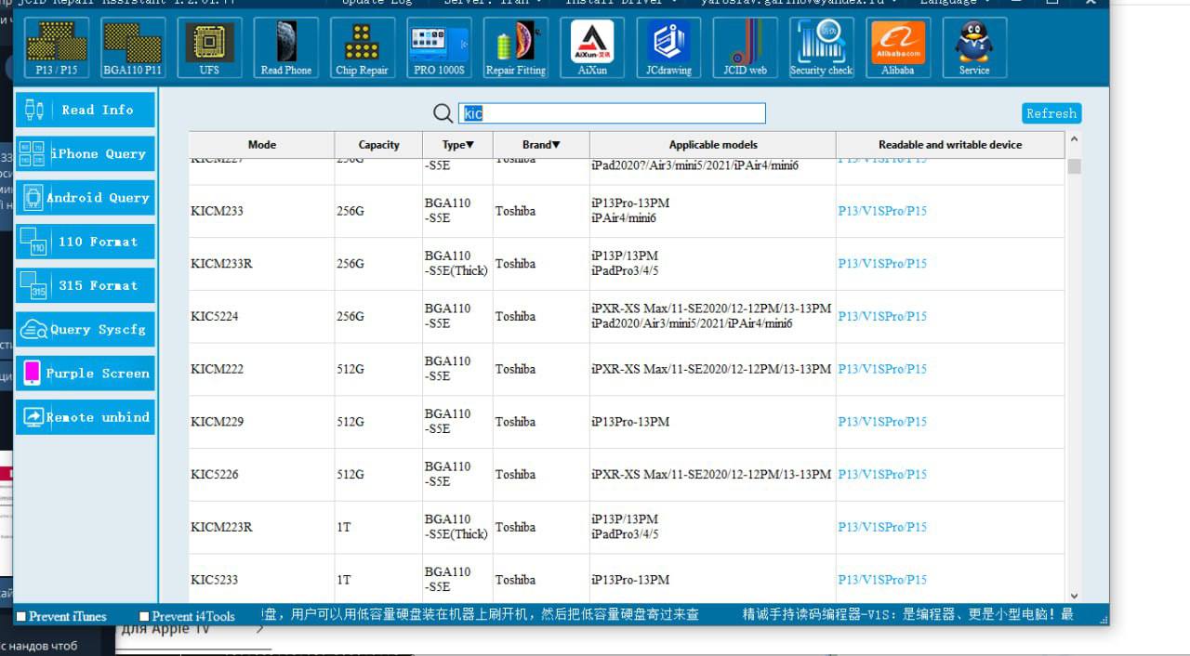Open the Type column filter dropdown
This screenshot has height=656, width=1190.
(x=458, y=145)
